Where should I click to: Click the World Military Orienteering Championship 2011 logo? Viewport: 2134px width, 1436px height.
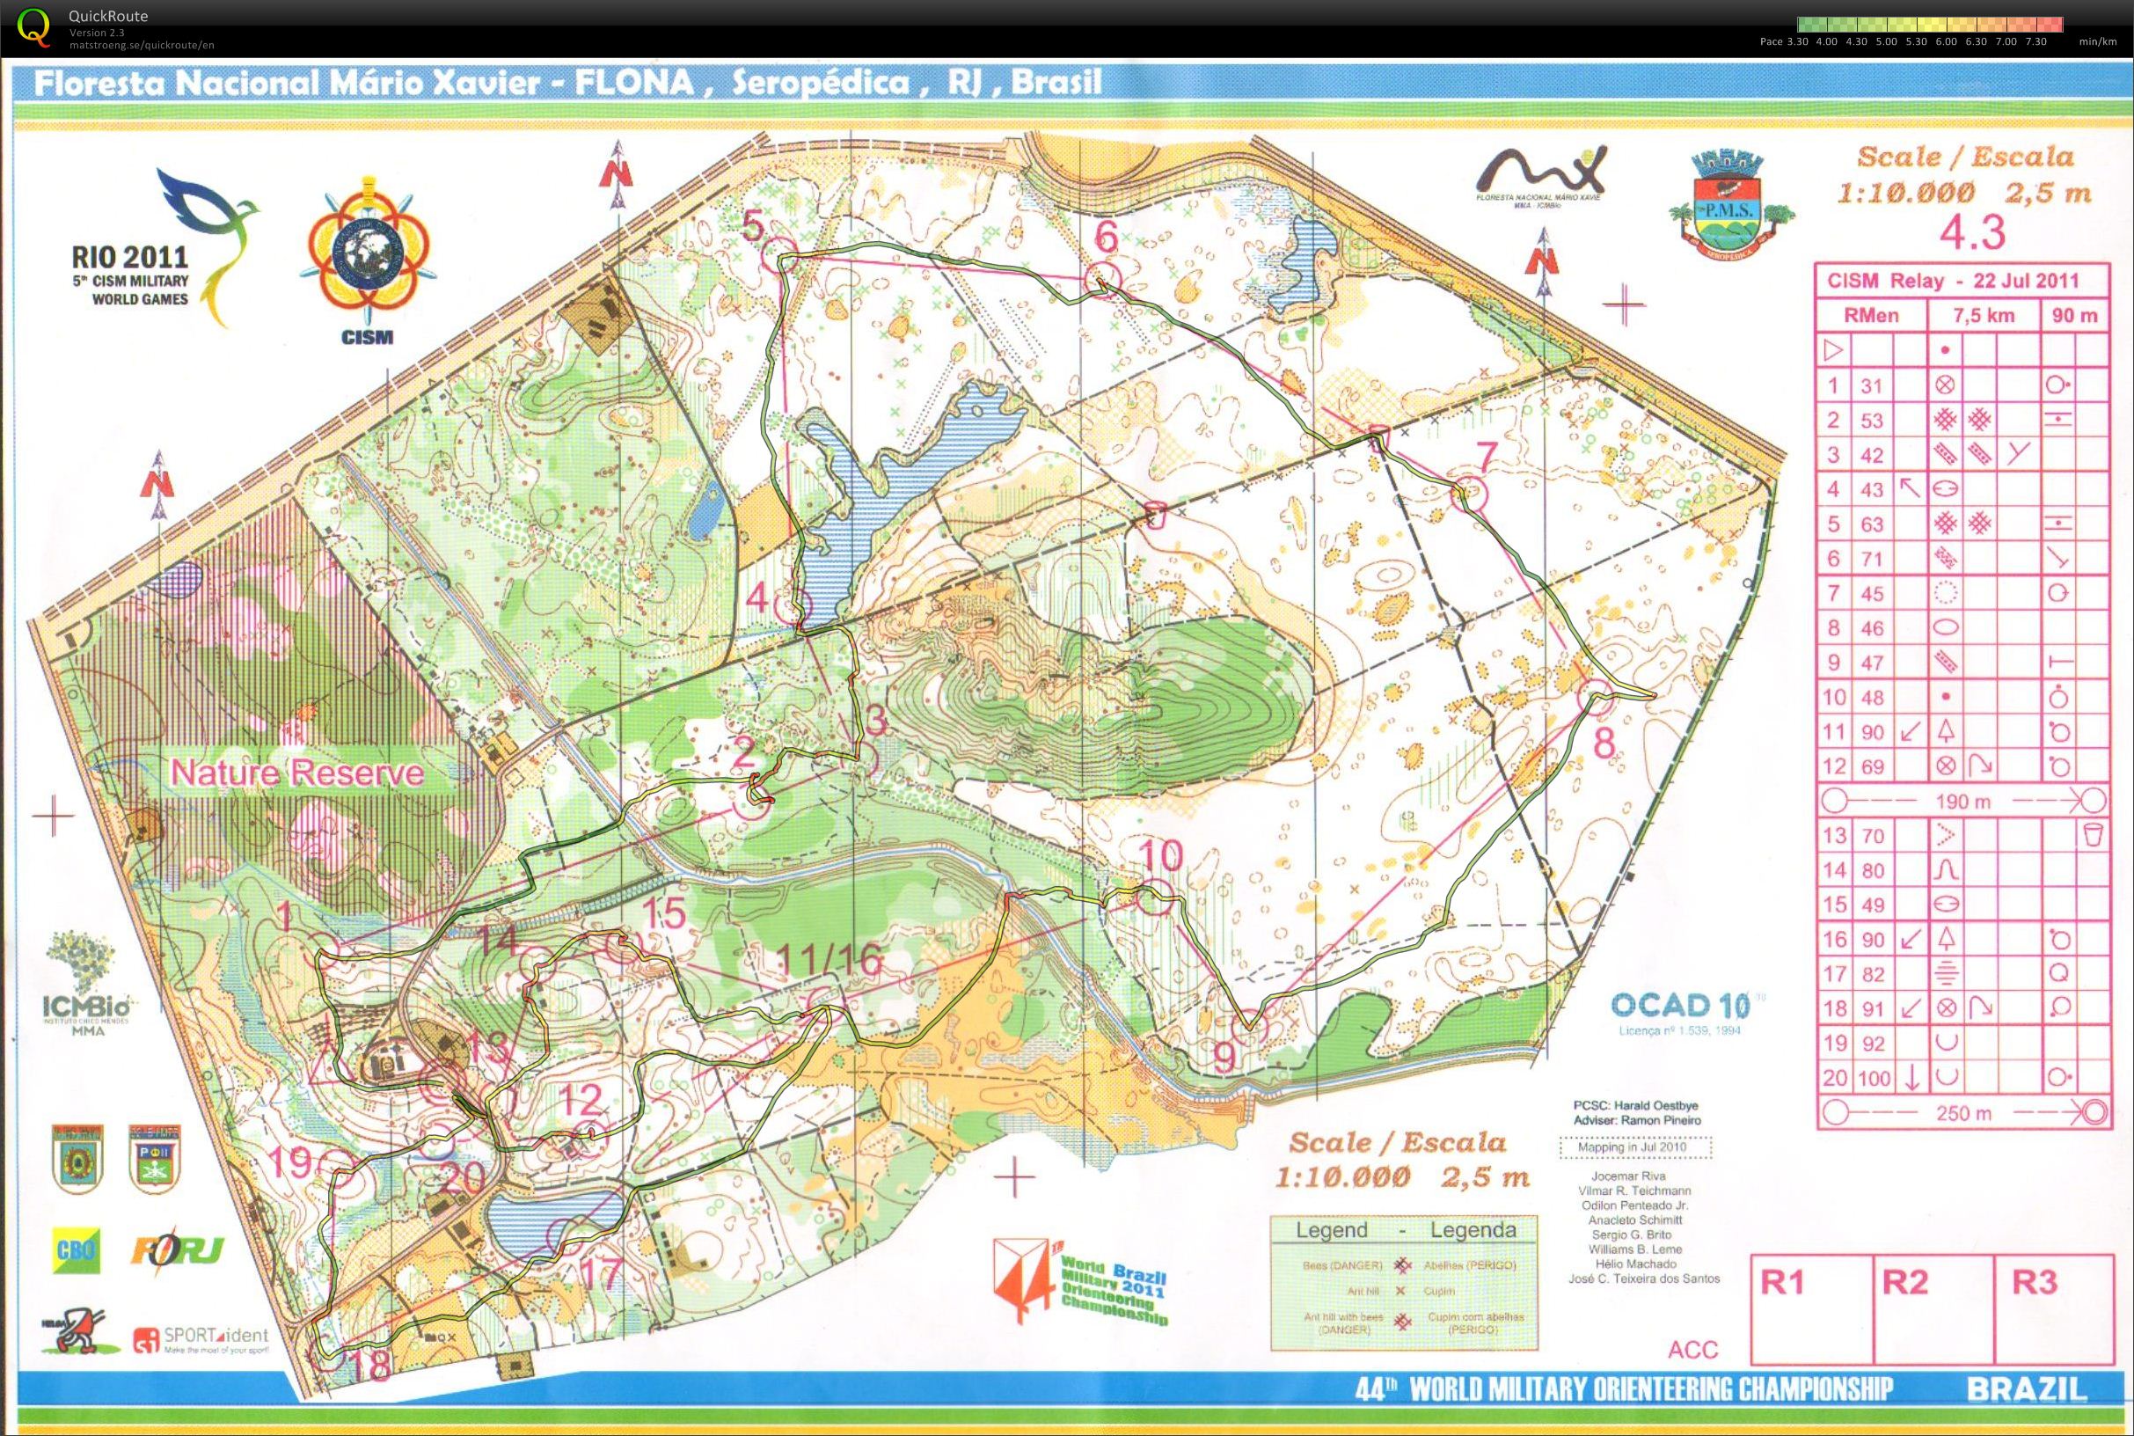tap(1080, 1280)
